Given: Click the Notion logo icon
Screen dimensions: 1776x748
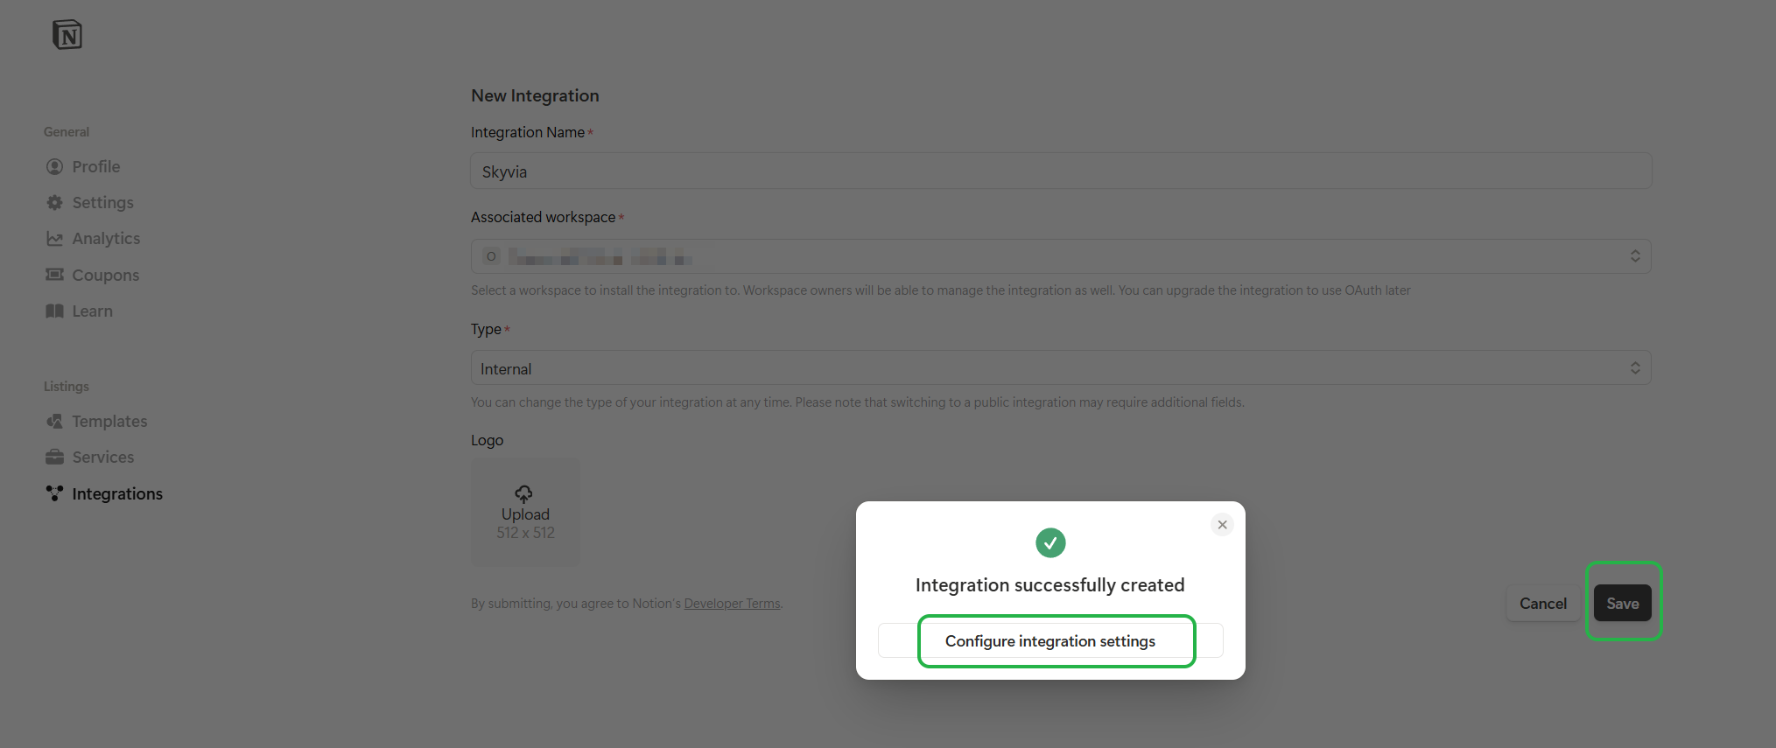Looking at the screenshot, I should (x=67, y=35).
